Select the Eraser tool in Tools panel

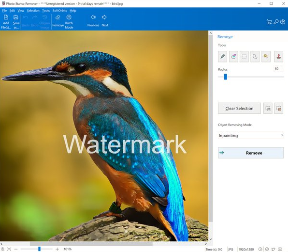(233, 56)
